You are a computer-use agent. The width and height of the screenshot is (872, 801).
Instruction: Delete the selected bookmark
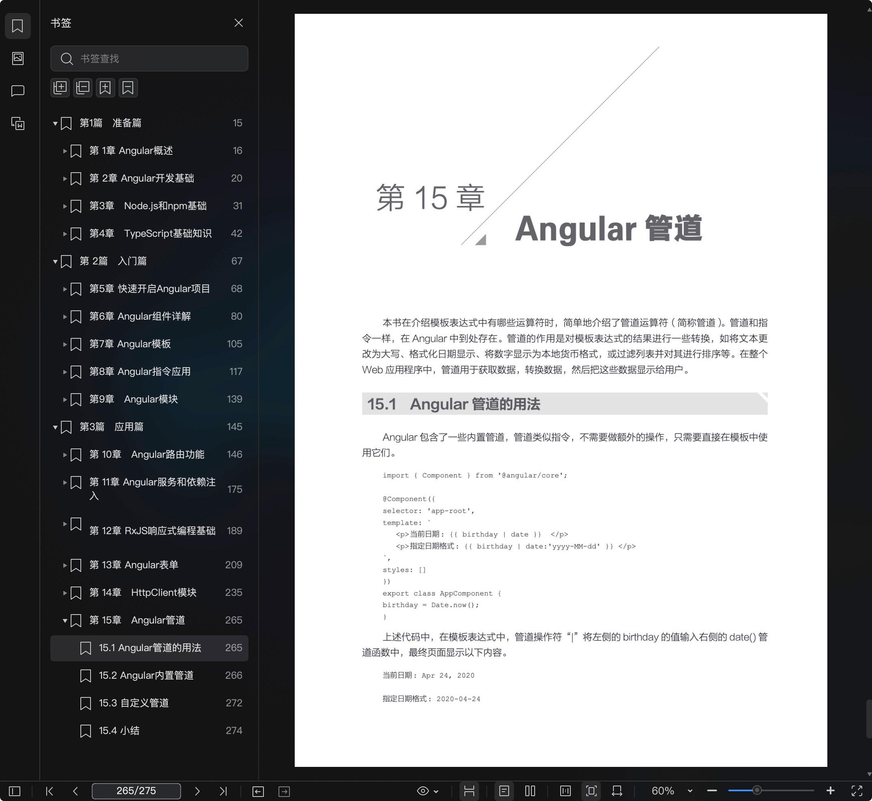point(128,88)
